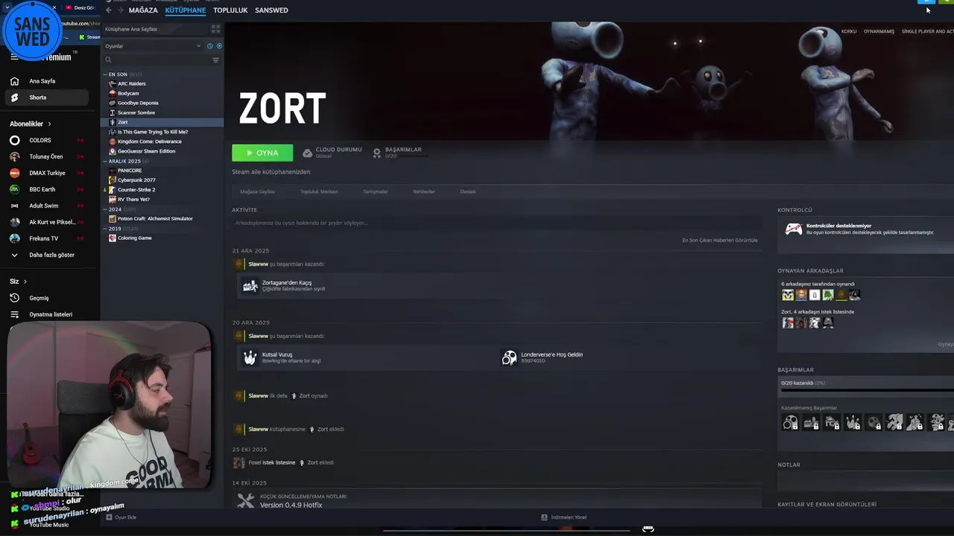Viewport: 954px width, 536px height.
Task: Launch Zort with the green OYNA button
Action: click(262, 153)
